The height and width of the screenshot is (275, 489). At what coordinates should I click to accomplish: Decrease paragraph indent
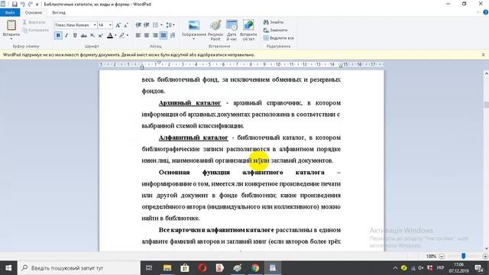(x=138, y=25)
